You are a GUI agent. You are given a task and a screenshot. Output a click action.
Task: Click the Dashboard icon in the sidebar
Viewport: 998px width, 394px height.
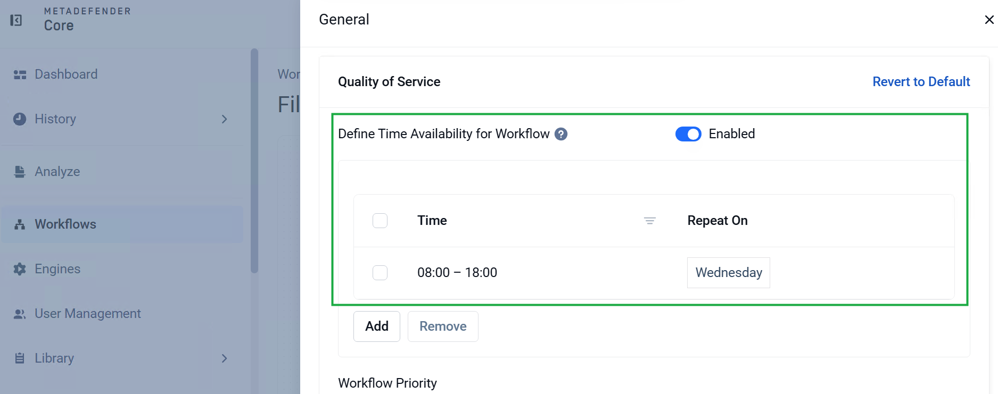click(x=20, y=74)
